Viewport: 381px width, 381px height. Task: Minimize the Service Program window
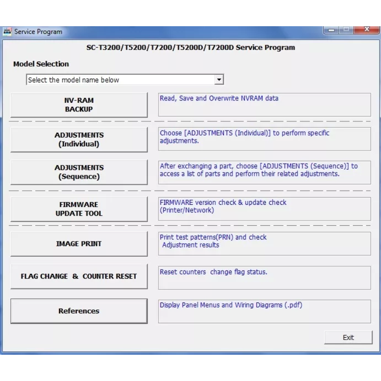click(331, 30)
